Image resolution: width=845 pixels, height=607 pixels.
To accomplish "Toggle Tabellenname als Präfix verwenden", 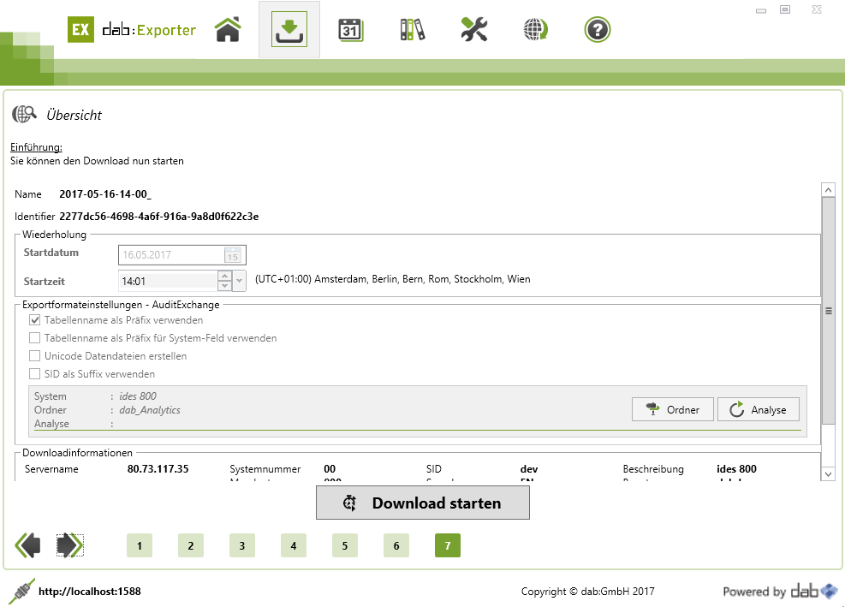I will click(x=35, y=320).
